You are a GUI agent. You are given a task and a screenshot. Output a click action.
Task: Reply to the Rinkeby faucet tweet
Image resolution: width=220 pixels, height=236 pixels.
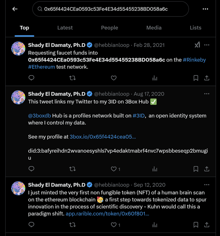coord(32,78)
